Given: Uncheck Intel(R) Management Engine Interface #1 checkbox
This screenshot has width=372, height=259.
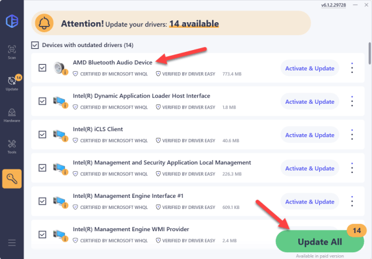Looking at the screenshot, I should [42, 202].
